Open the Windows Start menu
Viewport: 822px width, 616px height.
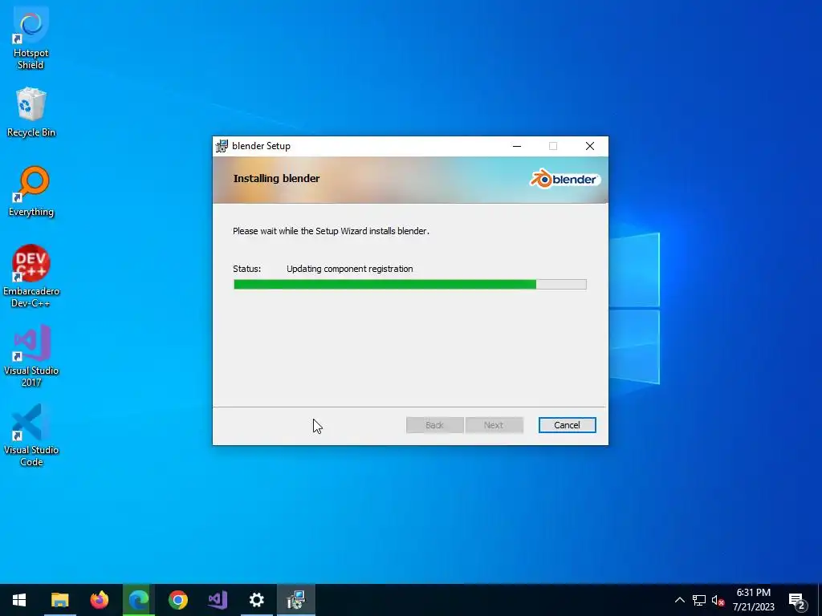[x=19, y=600]
